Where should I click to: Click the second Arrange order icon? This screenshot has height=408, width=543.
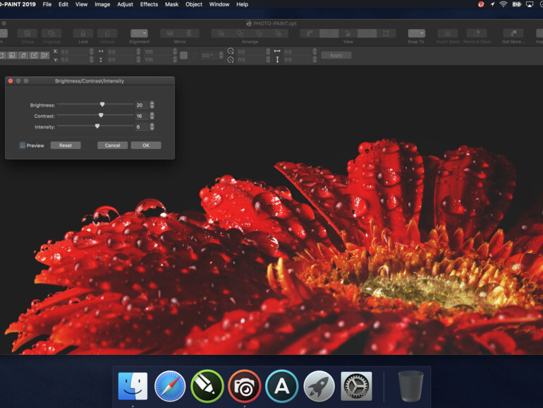click(240, 33)
